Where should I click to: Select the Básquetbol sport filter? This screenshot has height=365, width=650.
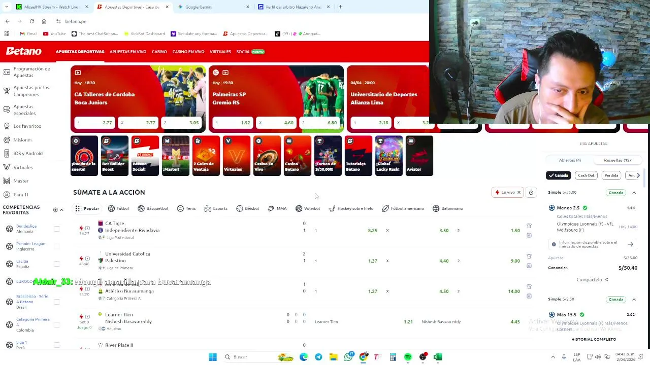coord(153,208)
